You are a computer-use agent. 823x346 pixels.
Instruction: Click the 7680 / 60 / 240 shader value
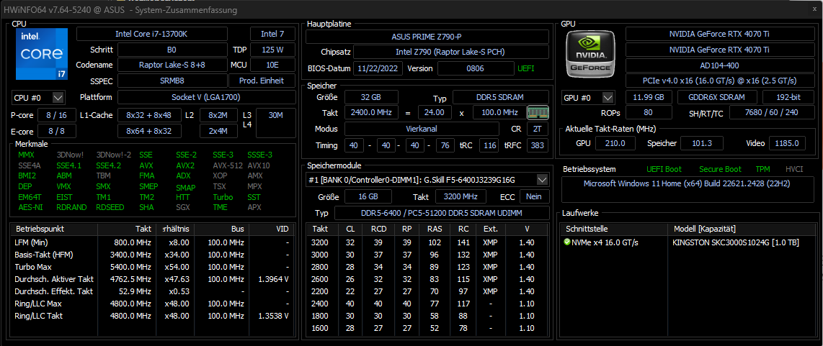click(x=771, y=113)
